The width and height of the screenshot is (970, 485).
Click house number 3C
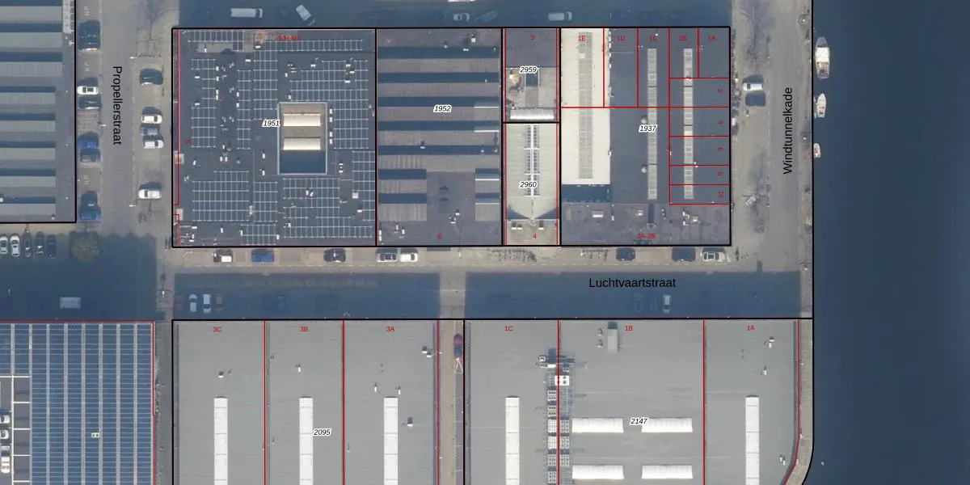pos(217,329)
